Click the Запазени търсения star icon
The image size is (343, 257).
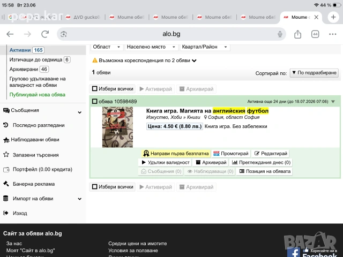pyautogui.click(x=6, y=155)
